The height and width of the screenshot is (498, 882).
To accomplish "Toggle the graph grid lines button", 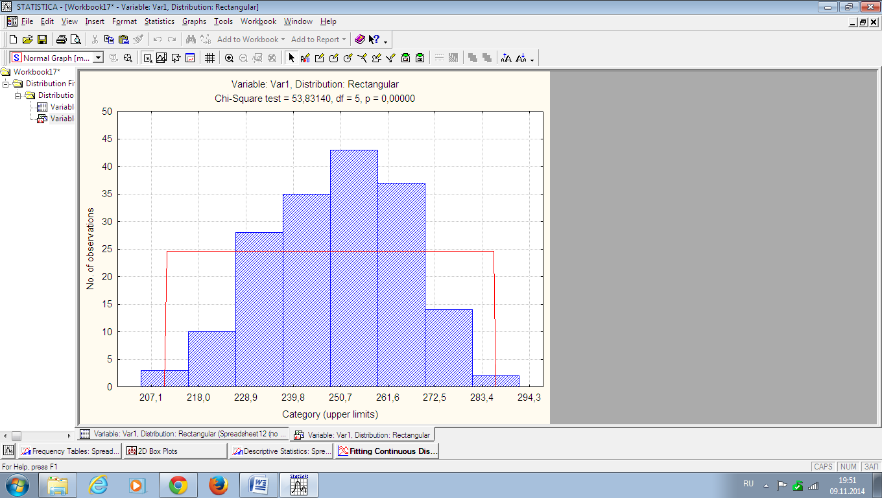I will pyautogui.click(x=209, y=58).
